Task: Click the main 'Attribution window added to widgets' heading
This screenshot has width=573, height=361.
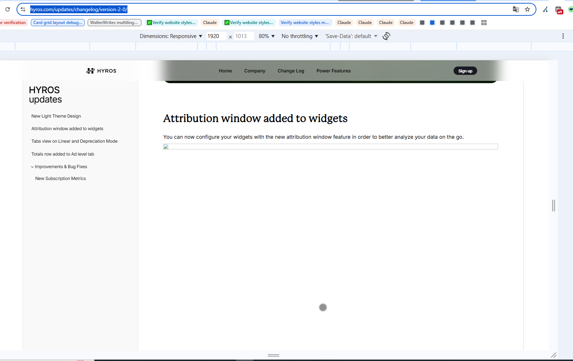Action: pyautogui.click(x=255, y=118)
